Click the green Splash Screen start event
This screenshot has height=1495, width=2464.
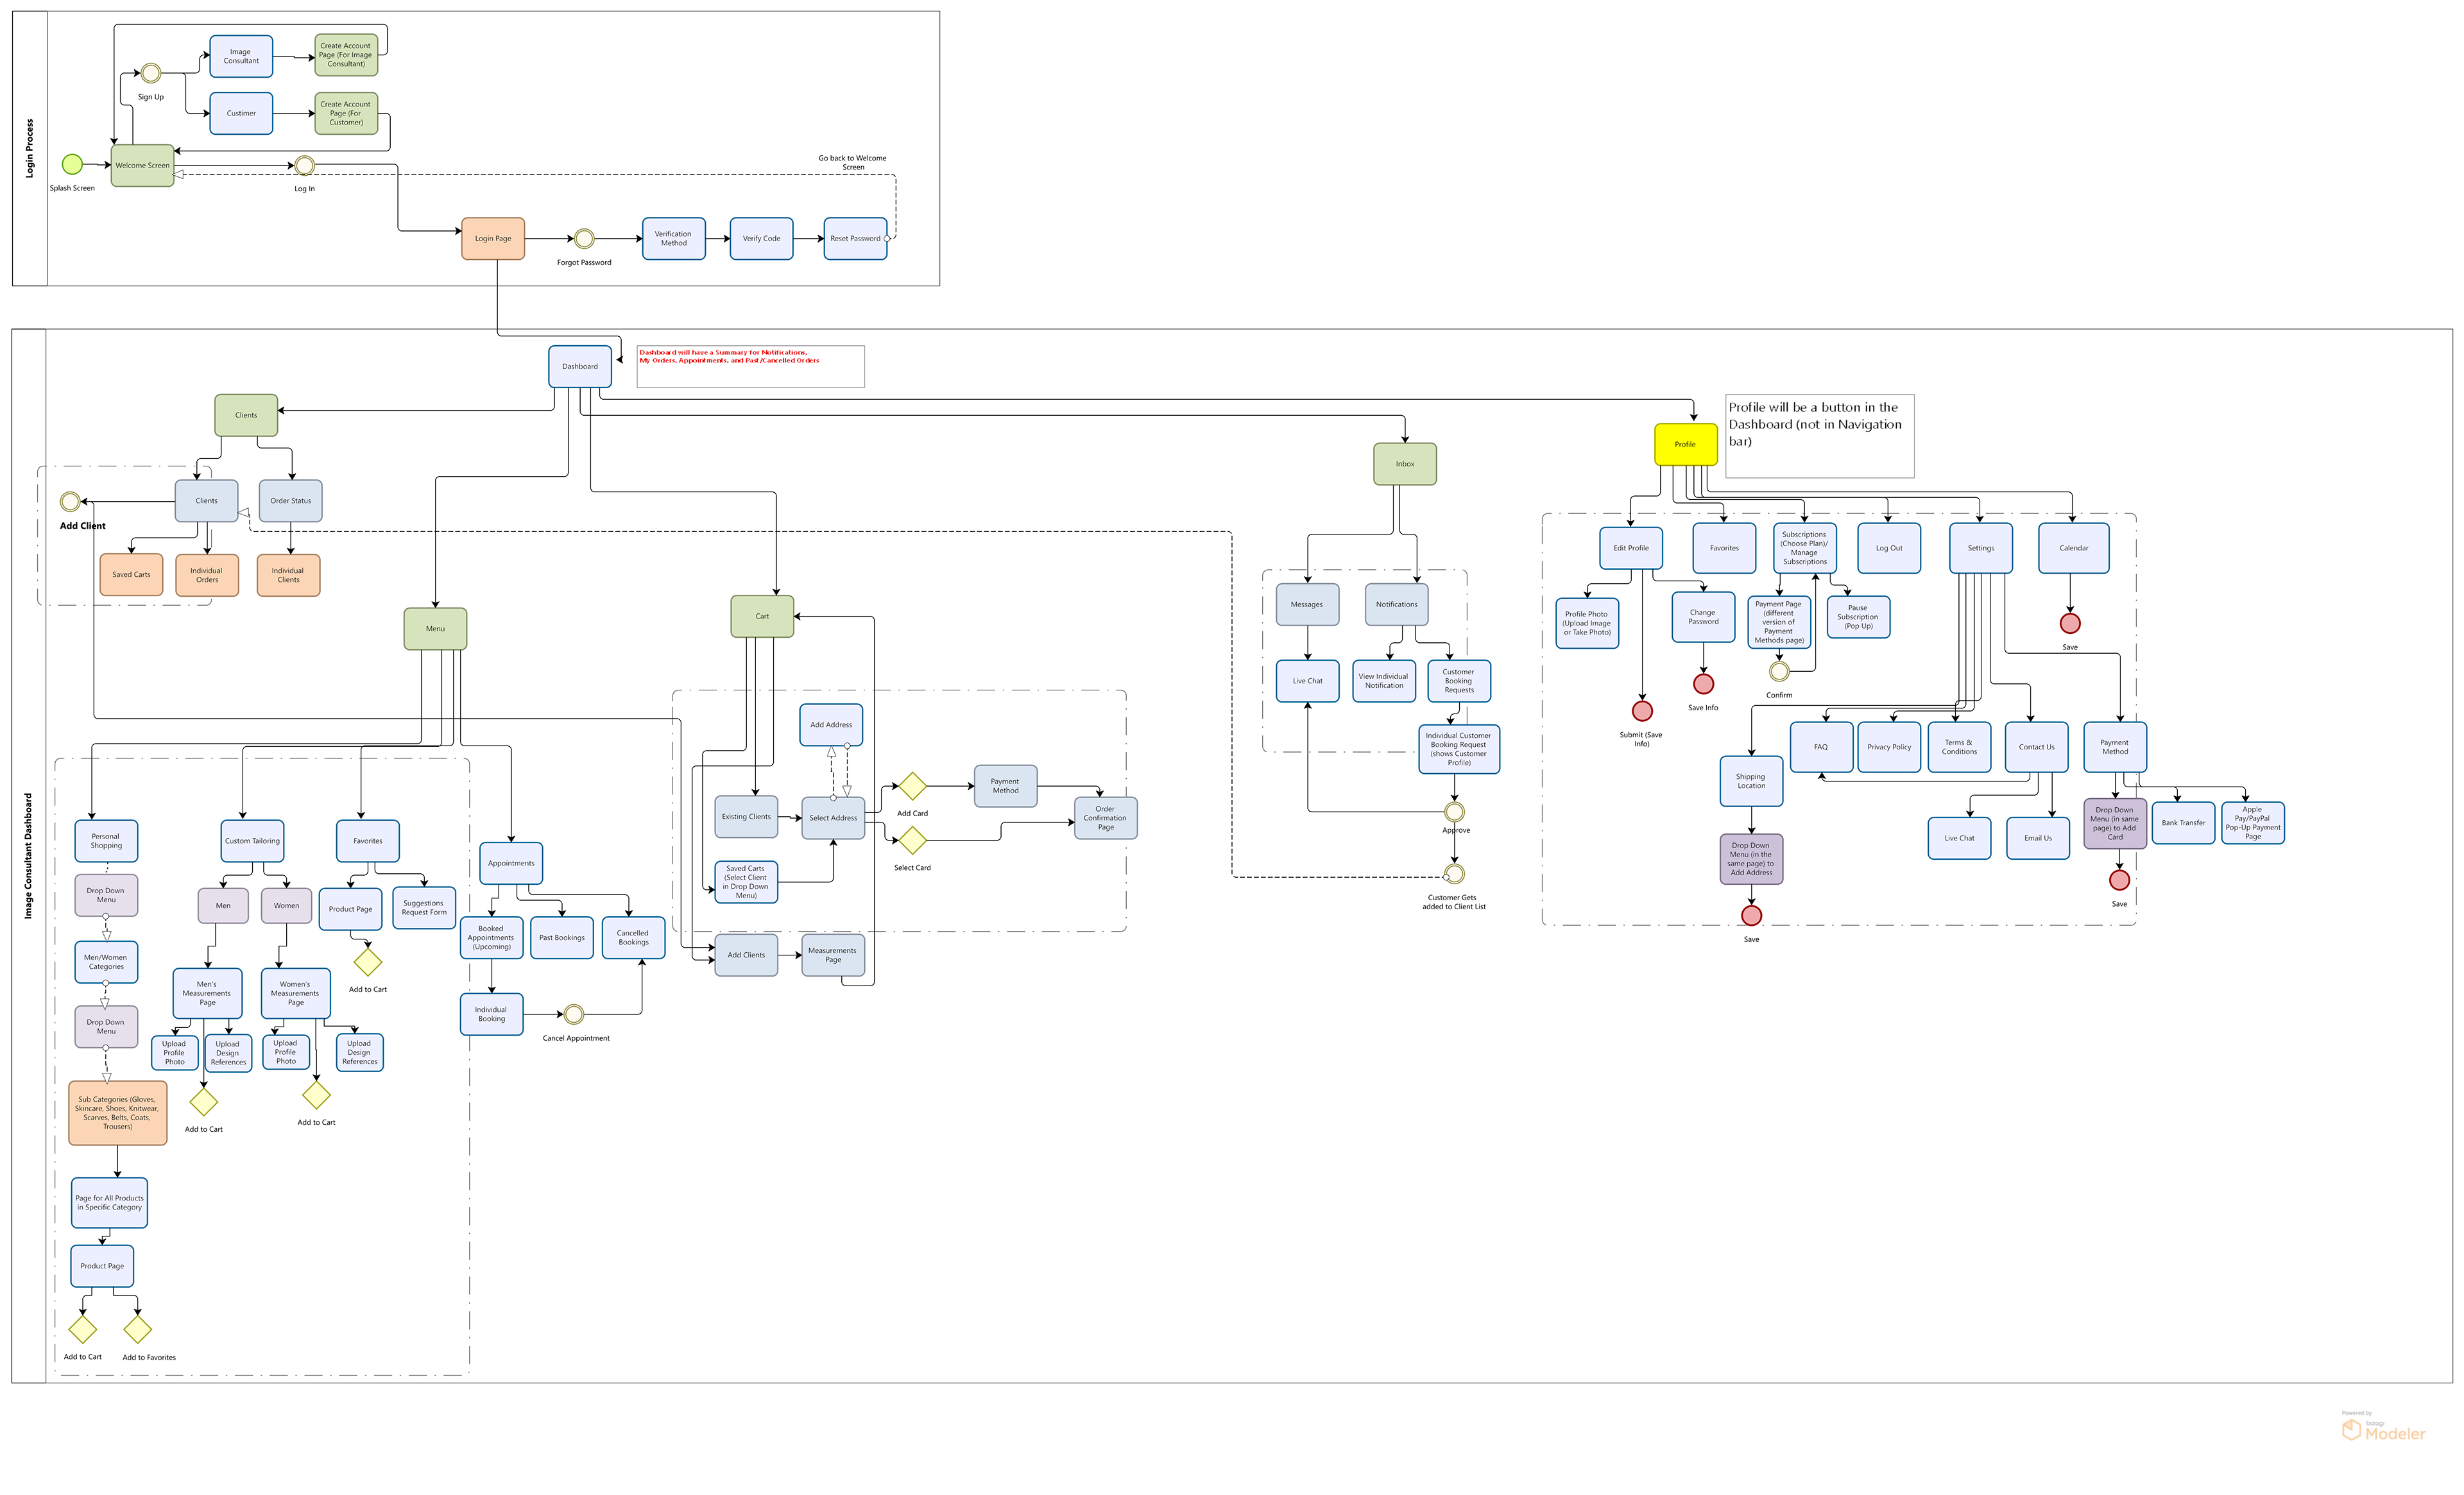click(x=72, y=164)
